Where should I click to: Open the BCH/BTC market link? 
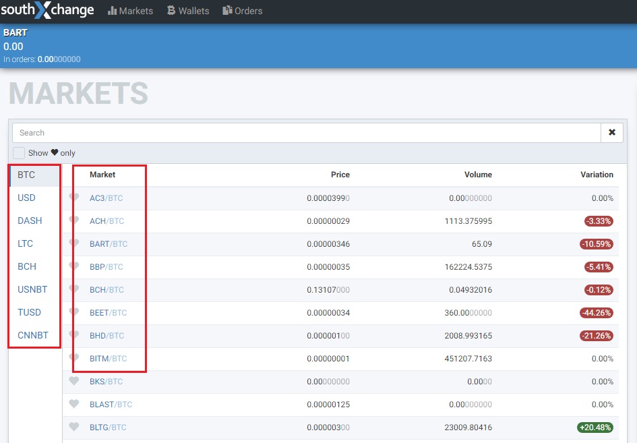pyautogui.click(x=107, y=290)
